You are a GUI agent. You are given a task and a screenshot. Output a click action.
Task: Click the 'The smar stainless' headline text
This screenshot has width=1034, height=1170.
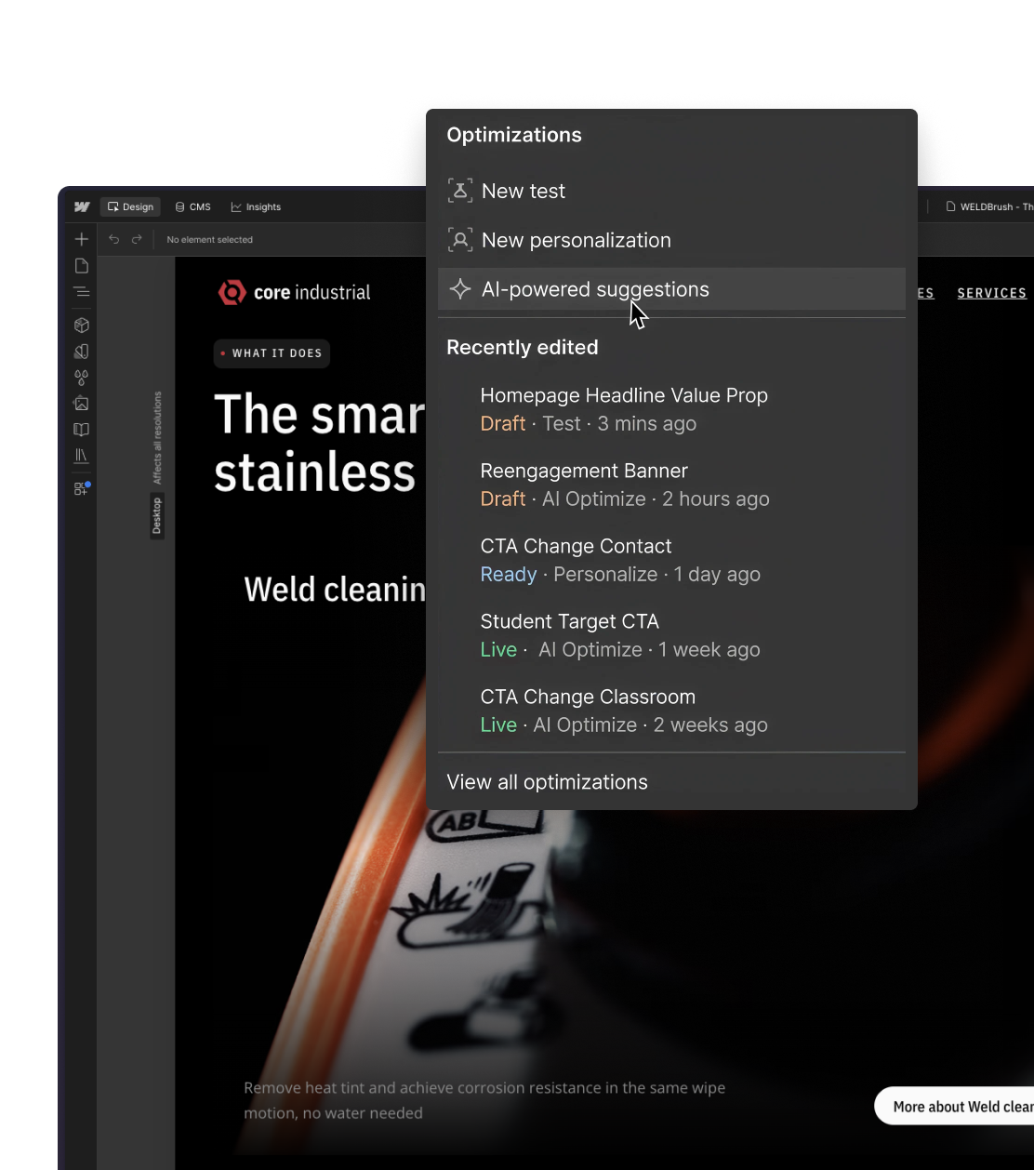319,443
